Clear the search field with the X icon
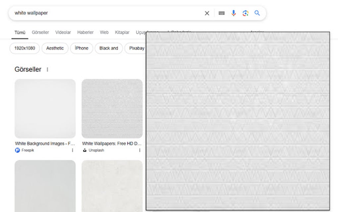Image resolution: width=338 pixels, height=212 pixels. [207, 13]
